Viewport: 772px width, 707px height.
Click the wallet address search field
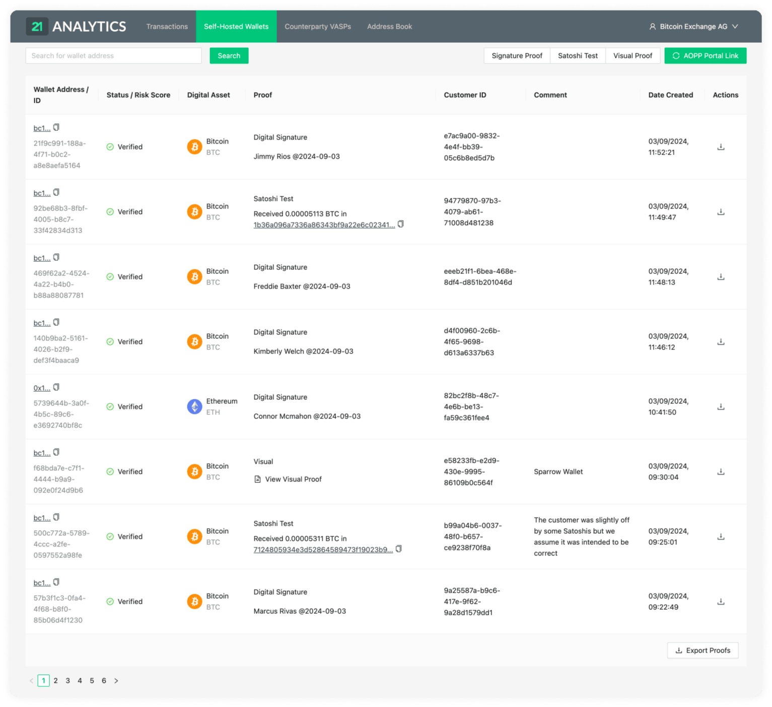113,55
